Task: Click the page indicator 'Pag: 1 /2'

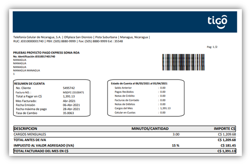Action: click(212, 47)
